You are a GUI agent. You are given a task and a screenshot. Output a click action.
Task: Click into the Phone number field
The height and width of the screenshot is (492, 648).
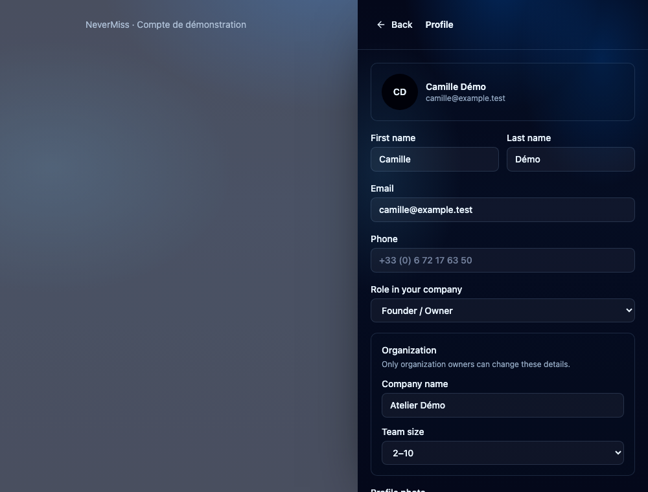[x=503, y=260]
